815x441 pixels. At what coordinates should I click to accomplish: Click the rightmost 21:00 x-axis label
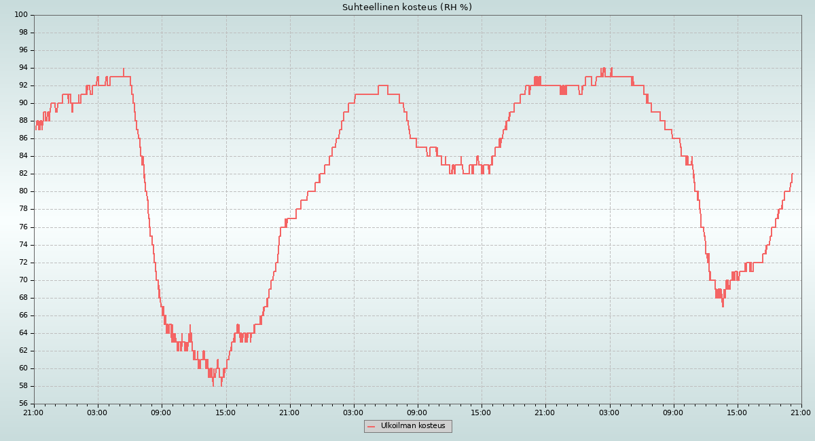801,412
